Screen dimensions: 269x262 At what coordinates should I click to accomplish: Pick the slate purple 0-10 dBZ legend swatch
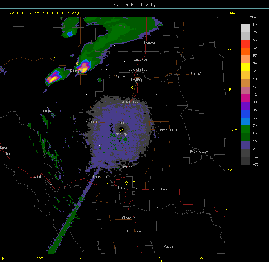coord(245,145)
